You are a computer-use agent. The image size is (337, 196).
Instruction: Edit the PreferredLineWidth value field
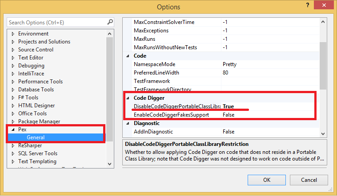click(270, 73)
